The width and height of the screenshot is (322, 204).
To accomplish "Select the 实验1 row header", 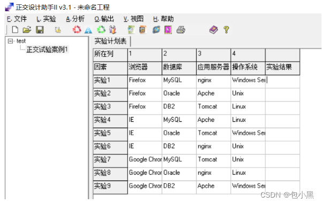I will click(110, 81).
